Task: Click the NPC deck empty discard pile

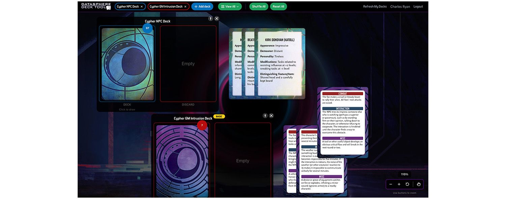Action: click(x=188, y=64)
